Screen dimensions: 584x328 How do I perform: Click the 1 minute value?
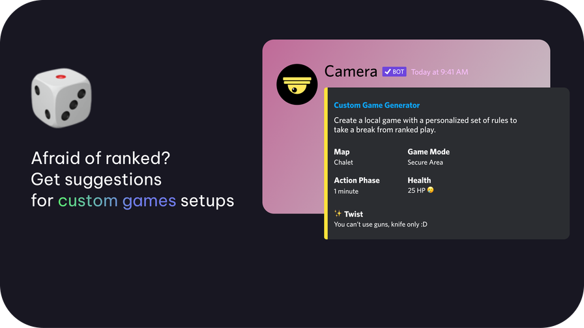pyautogui.click(x=346, y=191)
